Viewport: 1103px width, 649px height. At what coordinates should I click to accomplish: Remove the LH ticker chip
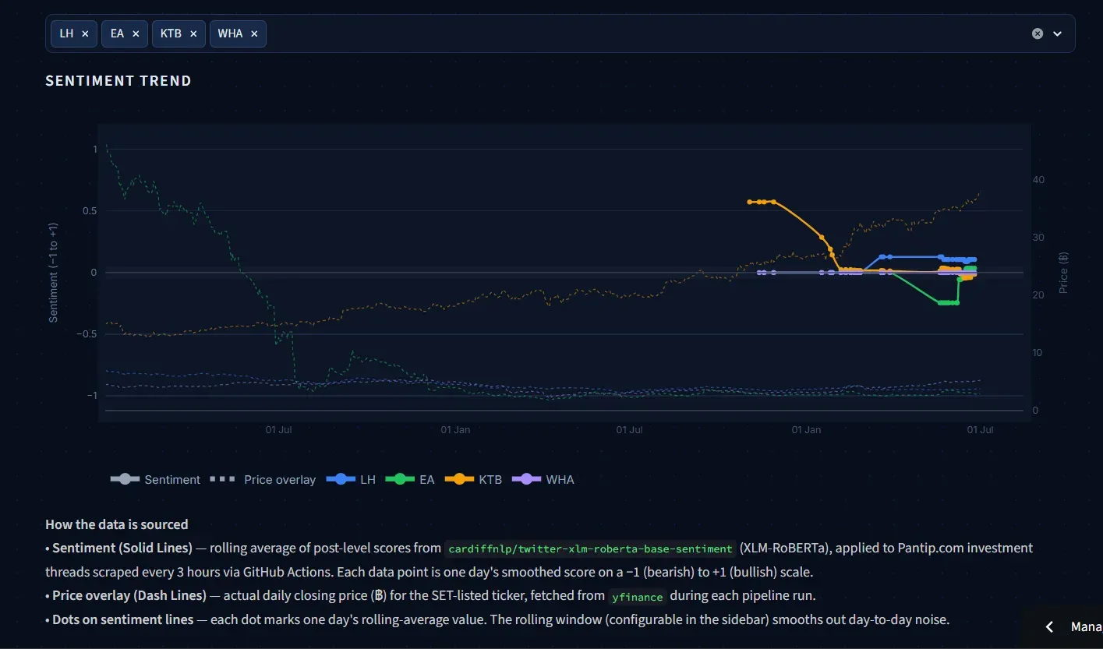(85, 34)
